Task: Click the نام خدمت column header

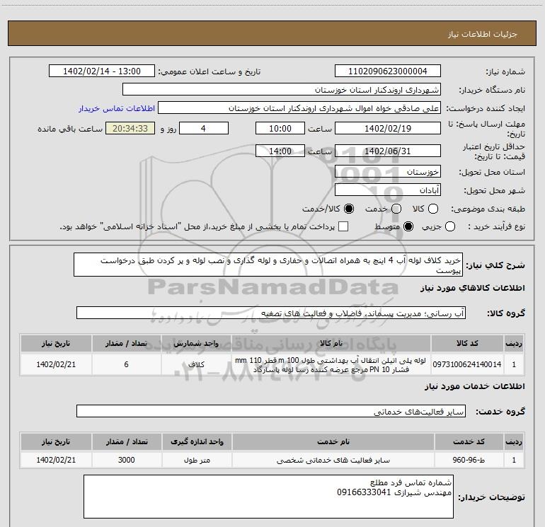Action: 333,441
